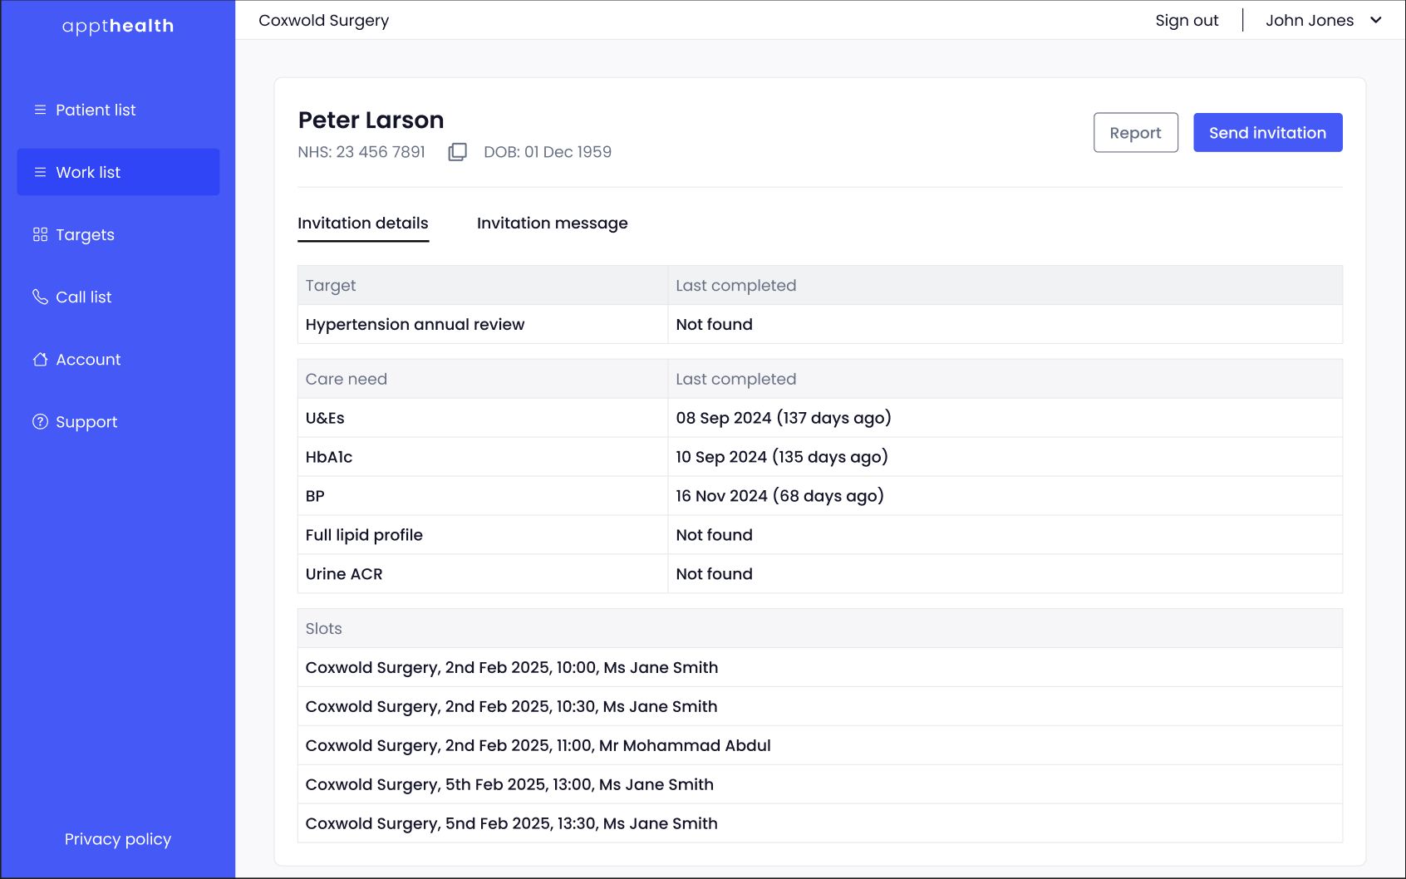Click the Coxwold Surgery header title

click(323, 20)
